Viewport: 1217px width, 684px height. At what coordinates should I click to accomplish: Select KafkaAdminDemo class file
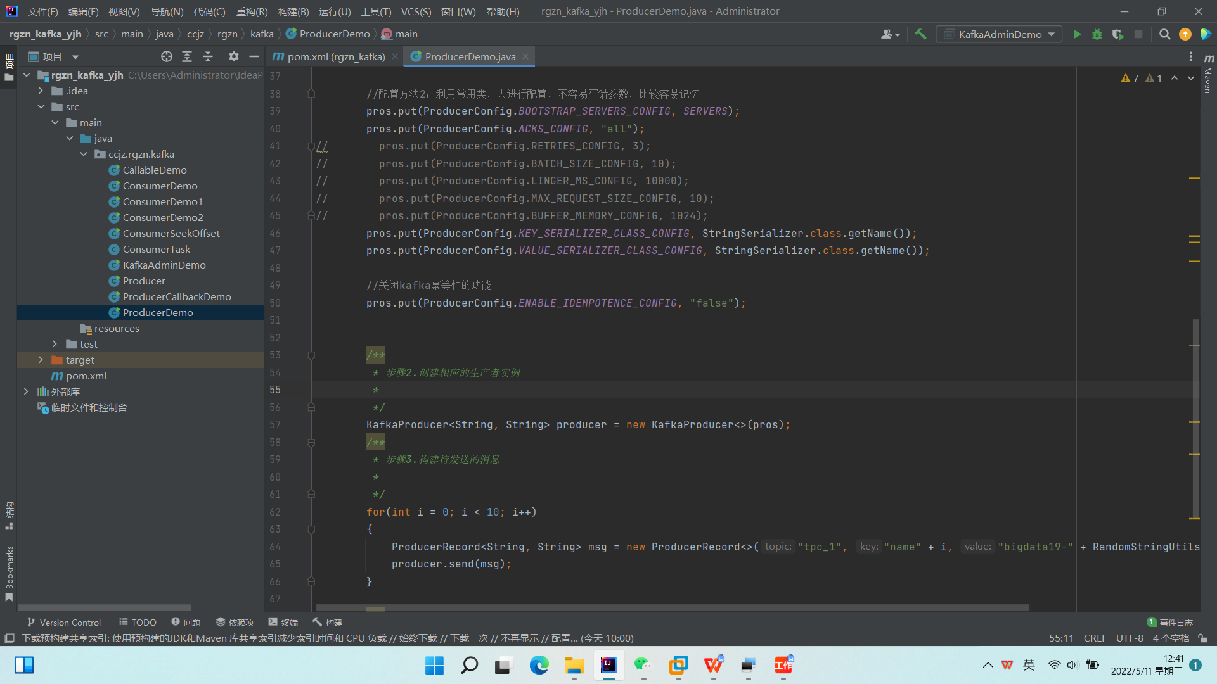[164, 265]
